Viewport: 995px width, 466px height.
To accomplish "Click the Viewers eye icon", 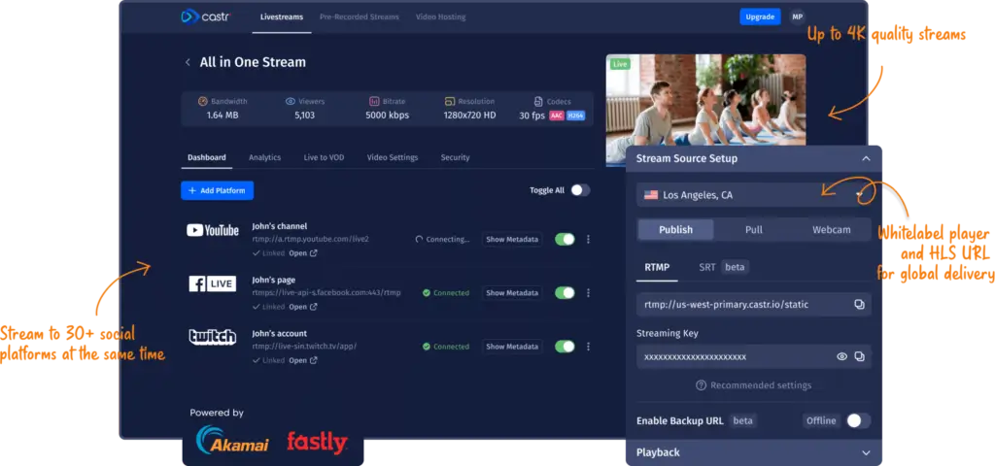I will 290,101.
